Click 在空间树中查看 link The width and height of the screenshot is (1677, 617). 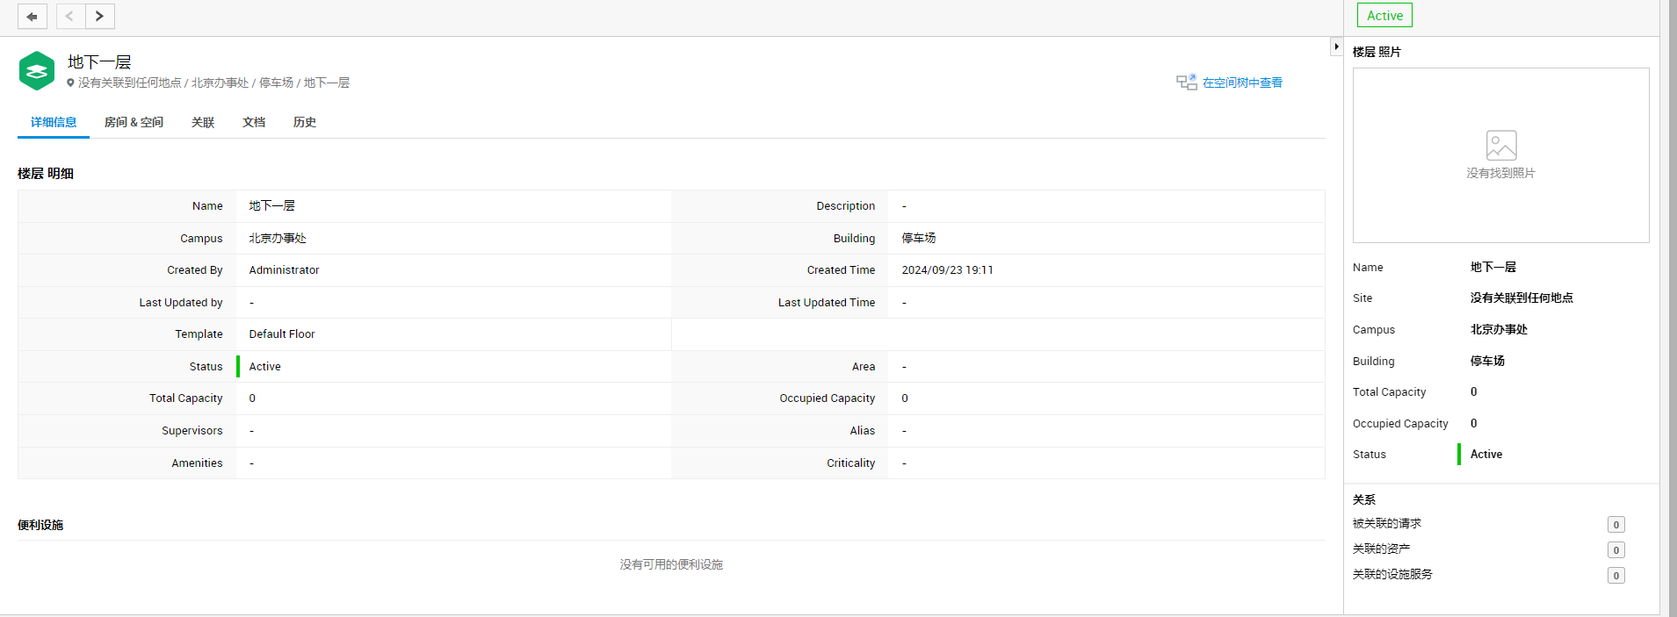[1242, 83]
